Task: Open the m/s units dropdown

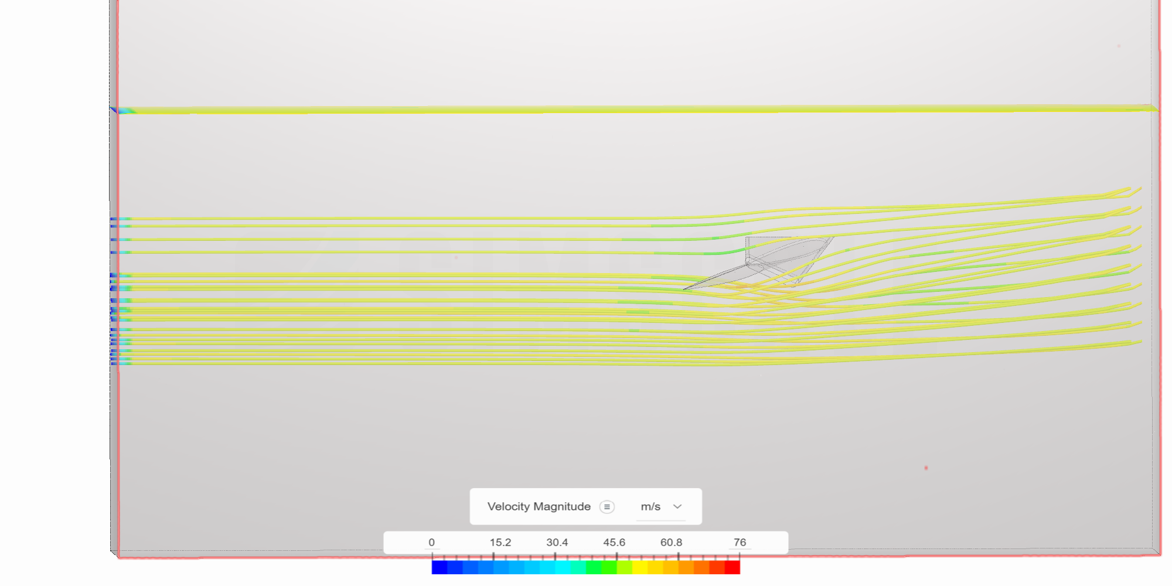Action: click(661, 507)
